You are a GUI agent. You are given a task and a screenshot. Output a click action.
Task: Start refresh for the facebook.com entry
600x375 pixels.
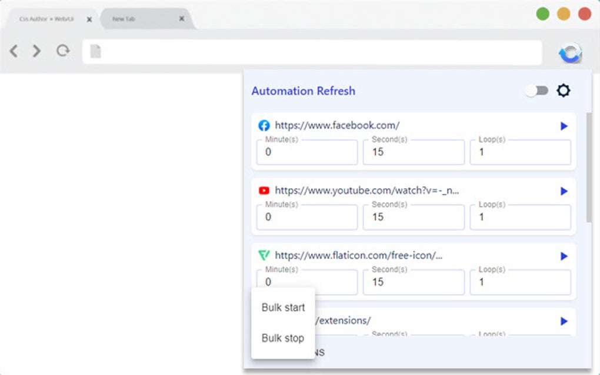564,126
